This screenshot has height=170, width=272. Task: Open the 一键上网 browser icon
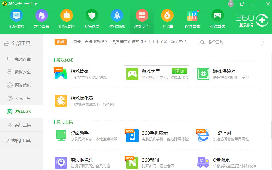[x=203, y=136]
